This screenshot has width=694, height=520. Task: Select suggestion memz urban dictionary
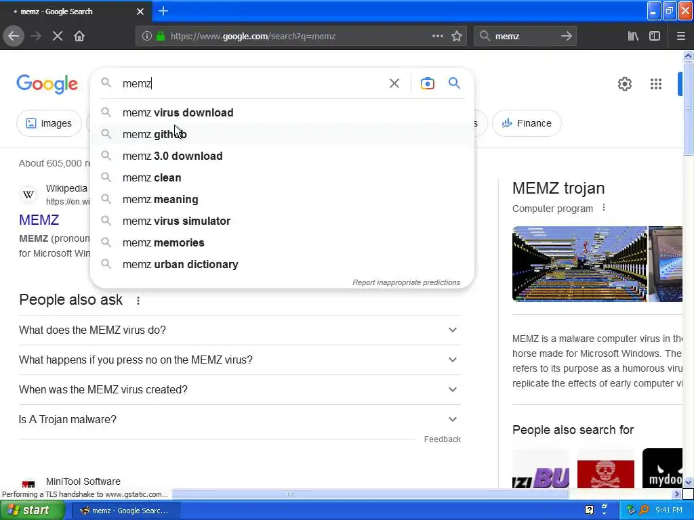[282, 265]
